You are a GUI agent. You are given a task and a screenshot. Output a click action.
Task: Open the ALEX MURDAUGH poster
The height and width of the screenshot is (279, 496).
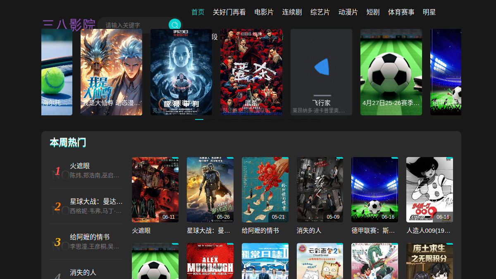tap(210, 261)
